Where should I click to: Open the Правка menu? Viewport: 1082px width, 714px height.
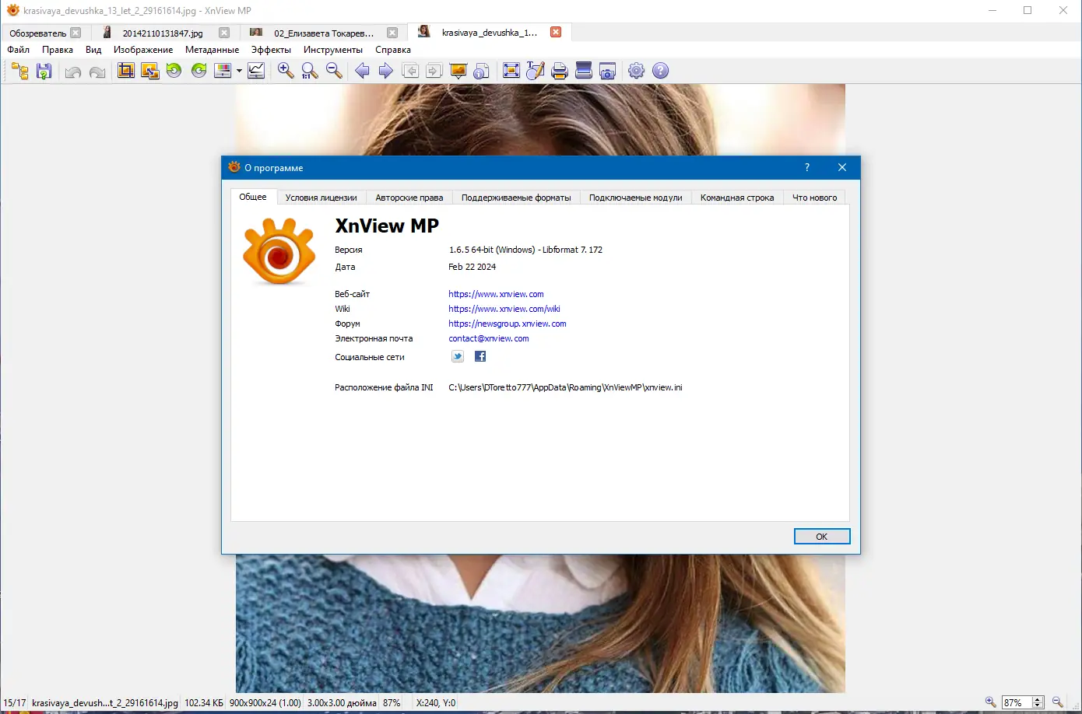coord(58,50)
